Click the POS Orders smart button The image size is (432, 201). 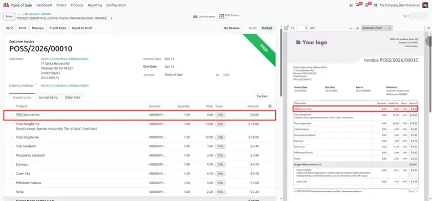tap(229, 16)
